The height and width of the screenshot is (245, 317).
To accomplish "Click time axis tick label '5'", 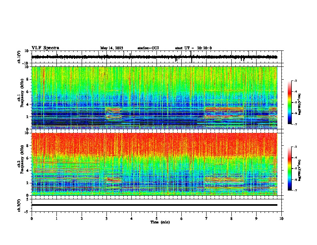I will 156,219.
